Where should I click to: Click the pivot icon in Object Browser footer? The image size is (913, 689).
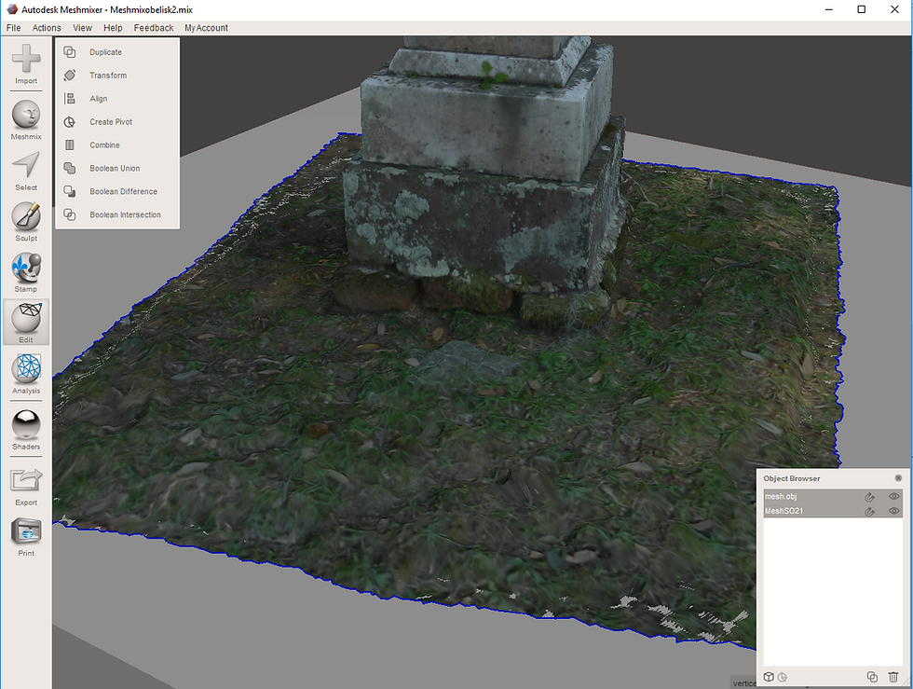[783, 677]
